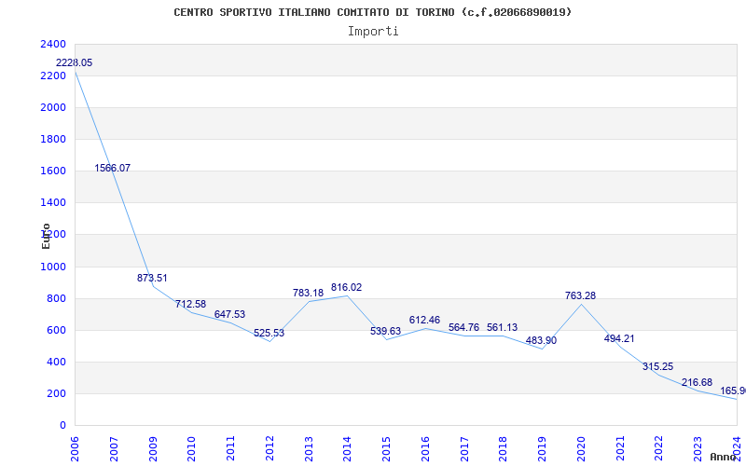Click the 873.51 data label
Viewport: 746px width, 466px height.
(152, 278)
